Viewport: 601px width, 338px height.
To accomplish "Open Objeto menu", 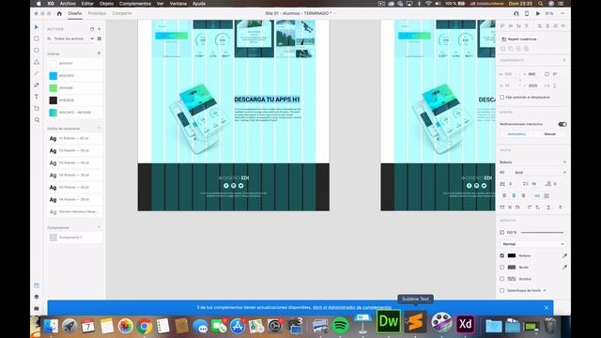I will point(106,4).
